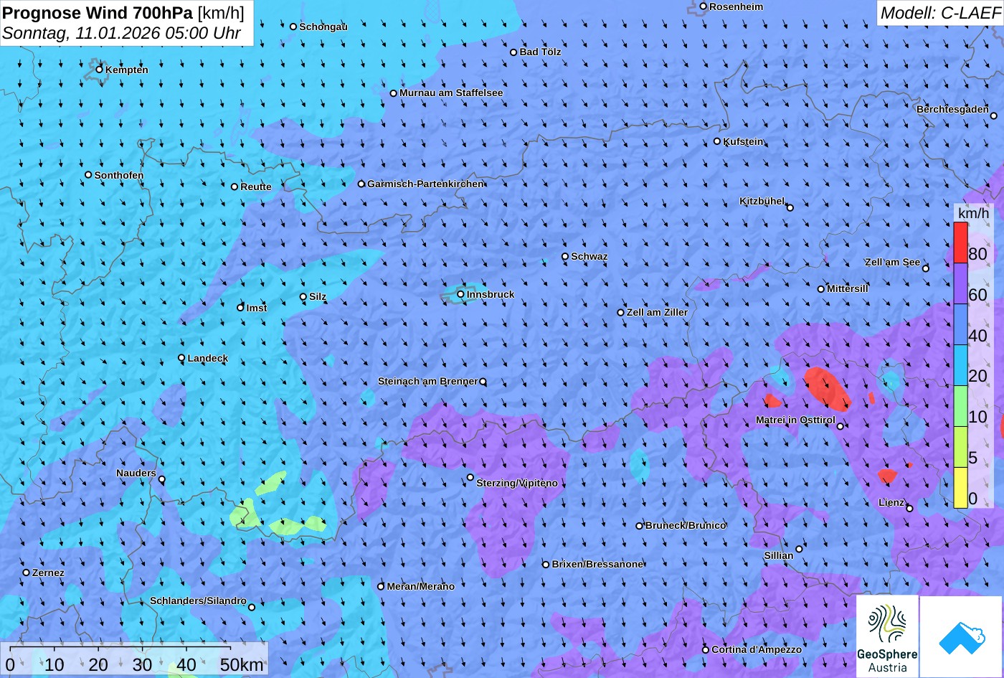This screenshot has height=678, width=1004.
Task: Click the Meran/Merano label
Action: tap(421, 586)
